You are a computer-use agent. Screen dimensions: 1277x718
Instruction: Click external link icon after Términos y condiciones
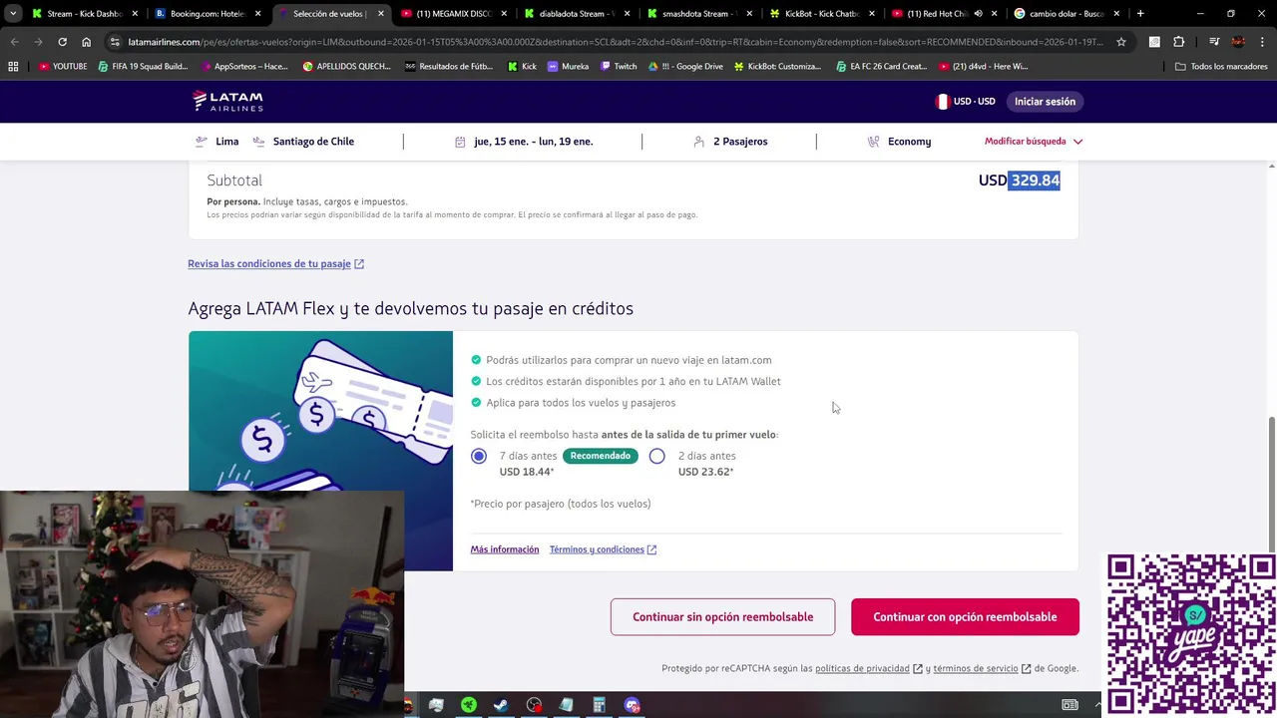coord(651,549)
